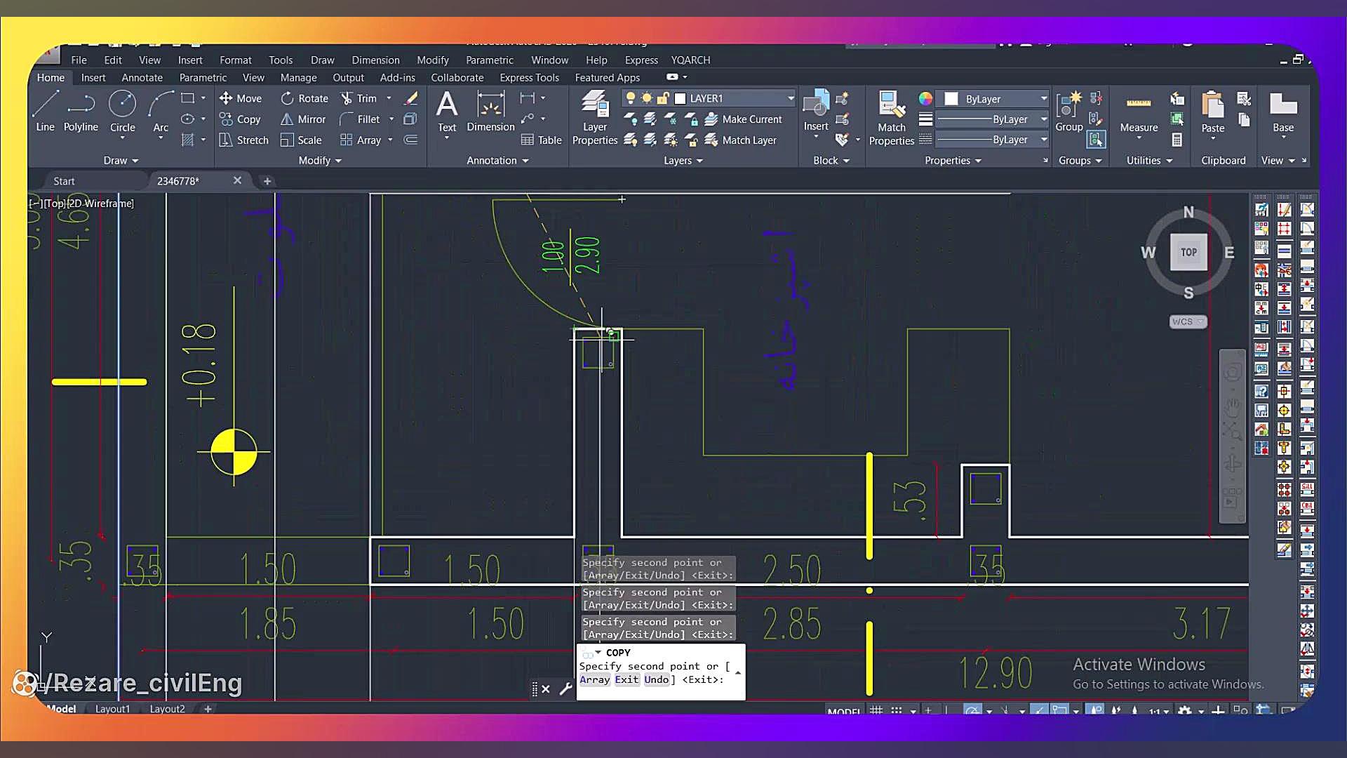Toggle polar tracking in status bar
The image size is (1347, 758).
(x=972, y=710)
